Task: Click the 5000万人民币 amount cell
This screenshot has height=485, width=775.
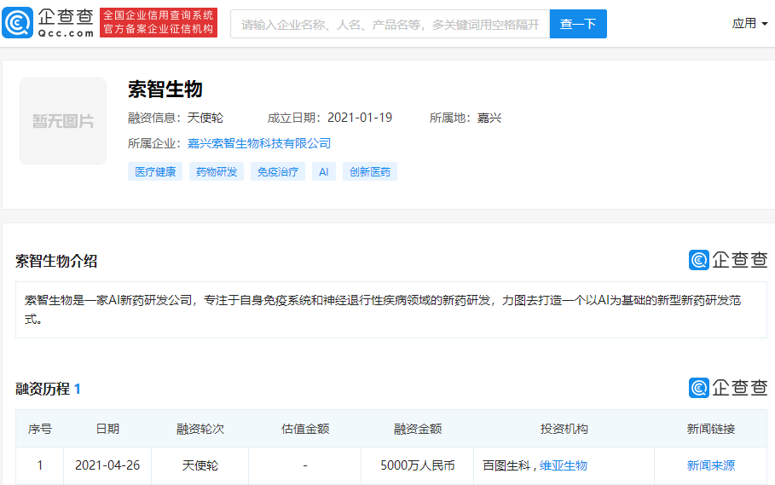Action: pyautogui.click(x=418, y=465)
